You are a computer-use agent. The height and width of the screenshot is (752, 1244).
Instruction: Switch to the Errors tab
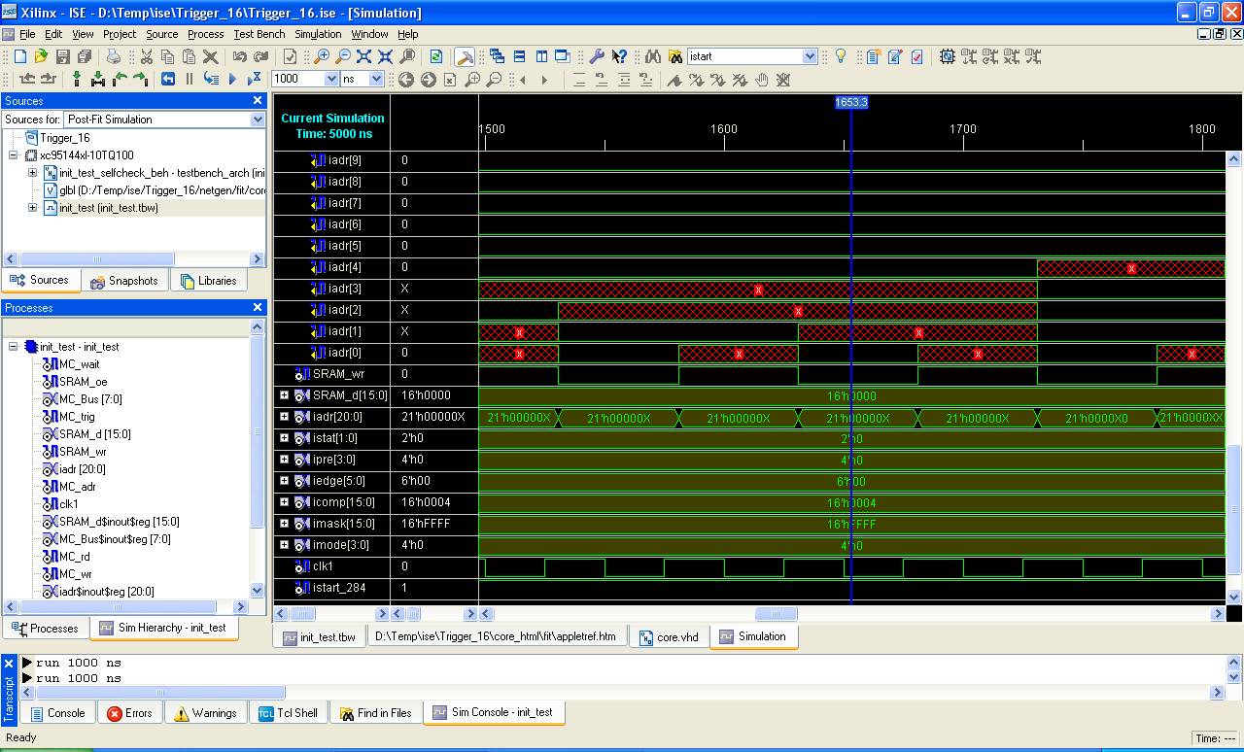pyautogui.click(x=130, y=713)
